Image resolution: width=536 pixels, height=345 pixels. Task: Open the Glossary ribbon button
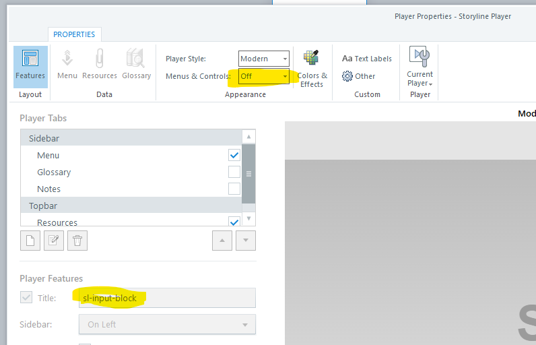[x=137, y=65]
